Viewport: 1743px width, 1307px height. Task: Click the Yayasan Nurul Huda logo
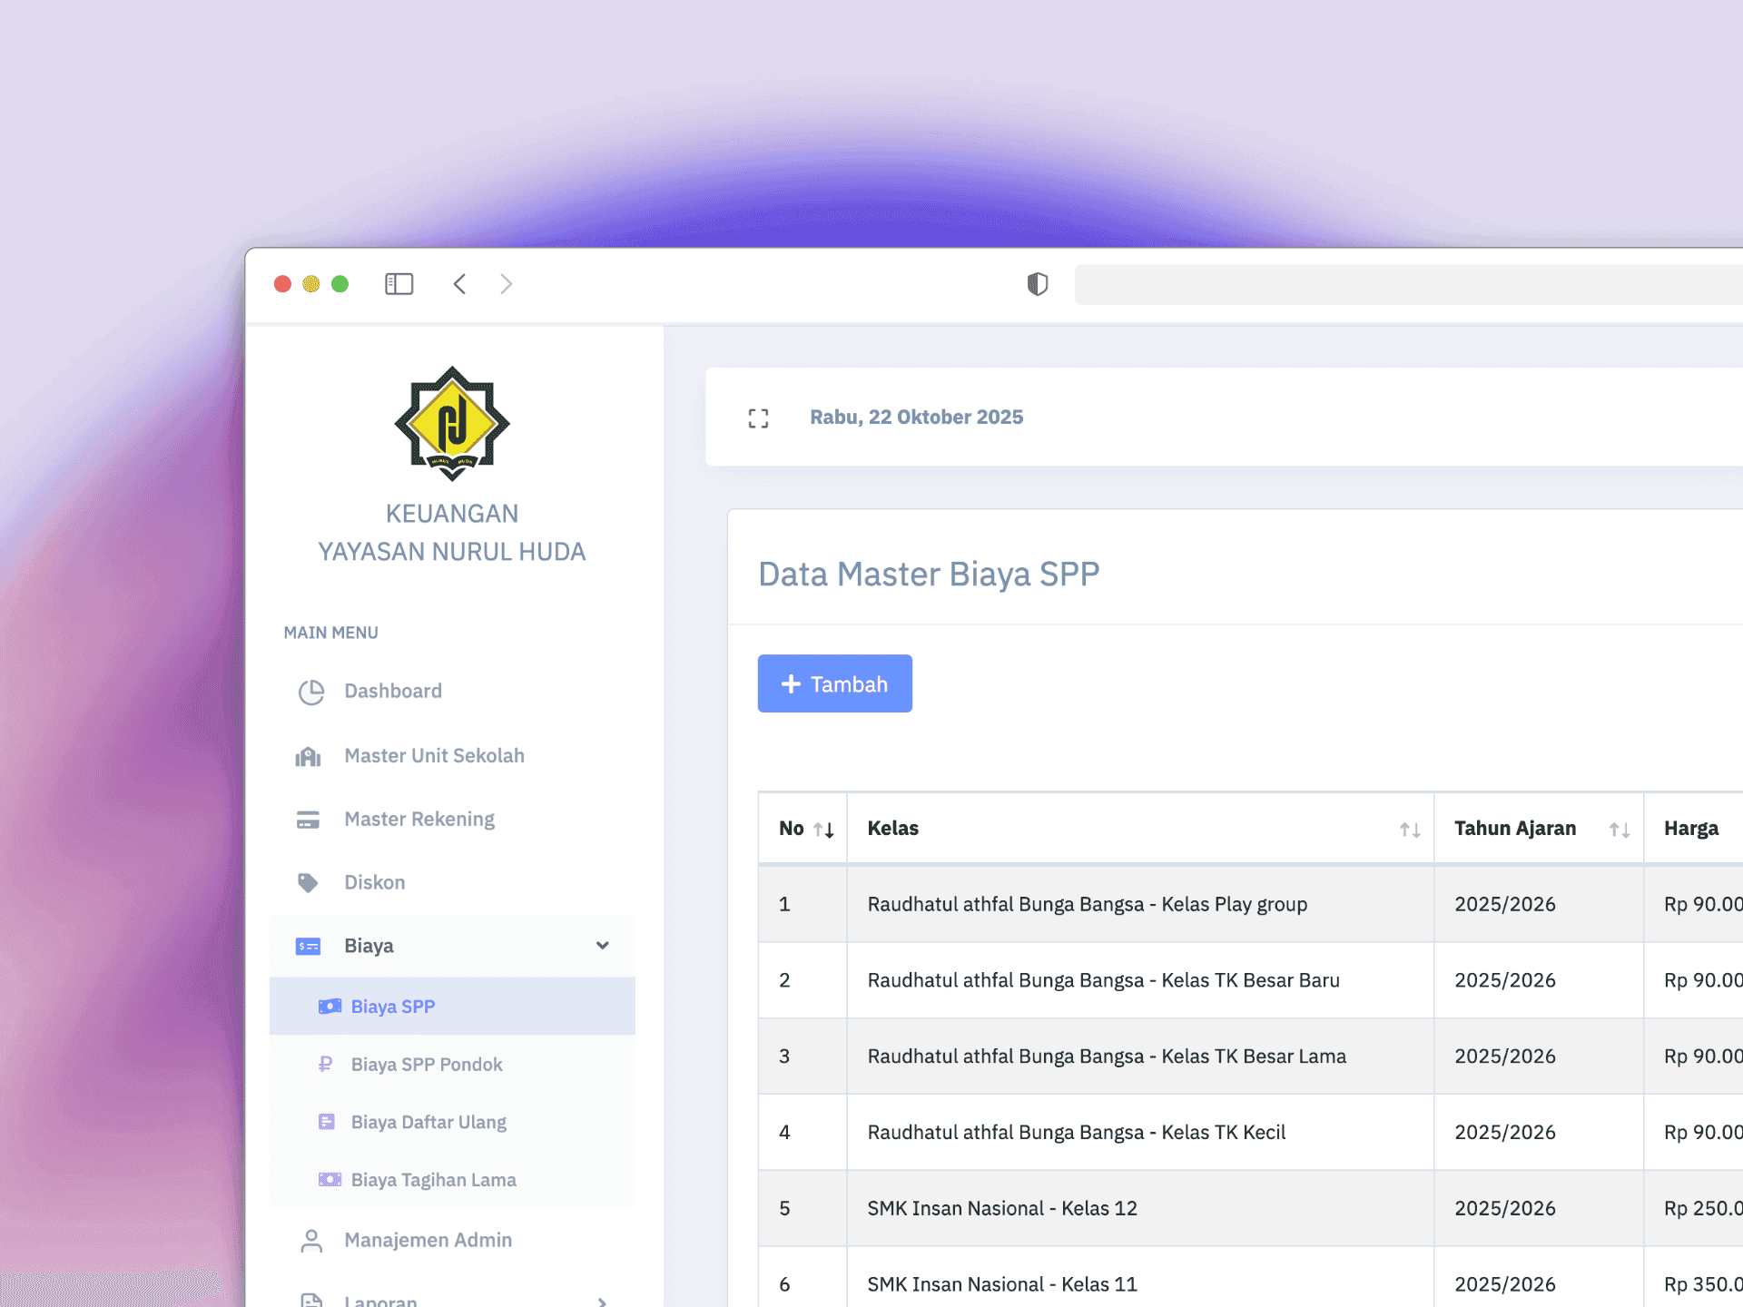(452, 423)
